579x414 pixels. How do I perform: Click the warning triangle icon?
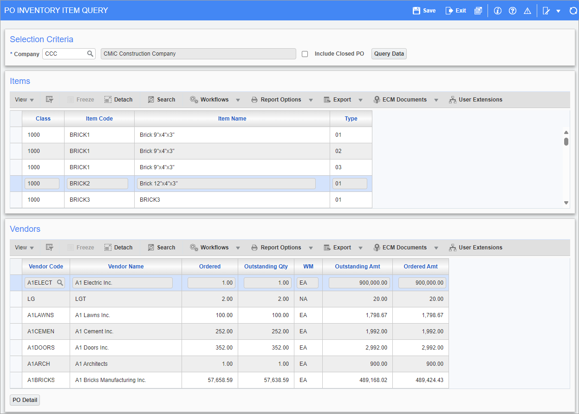click(x=527, y=11)
